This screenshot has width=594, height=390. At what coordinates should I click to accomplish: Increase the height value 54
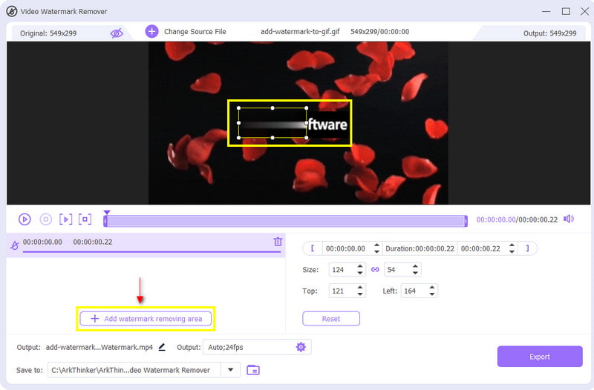(x=415, y=266)
